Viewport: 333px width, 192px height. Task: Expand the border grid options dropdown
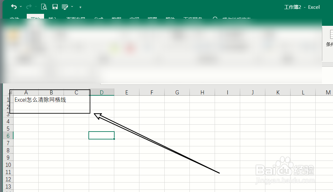coord(72,7)
